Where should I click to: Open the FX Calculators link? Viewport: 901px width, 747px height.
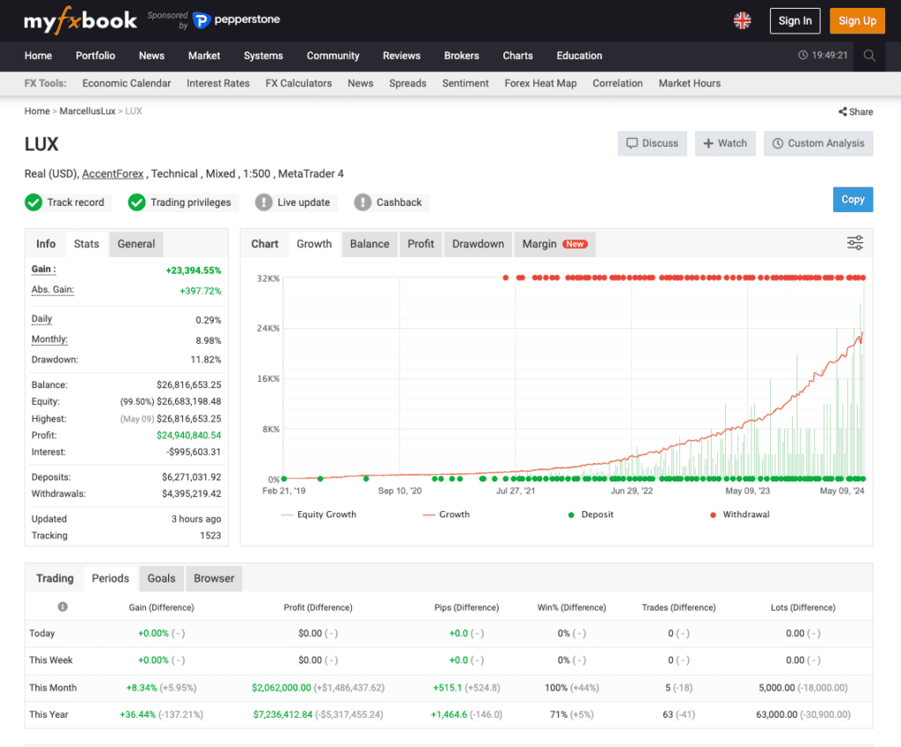click(x=299, y=84)
